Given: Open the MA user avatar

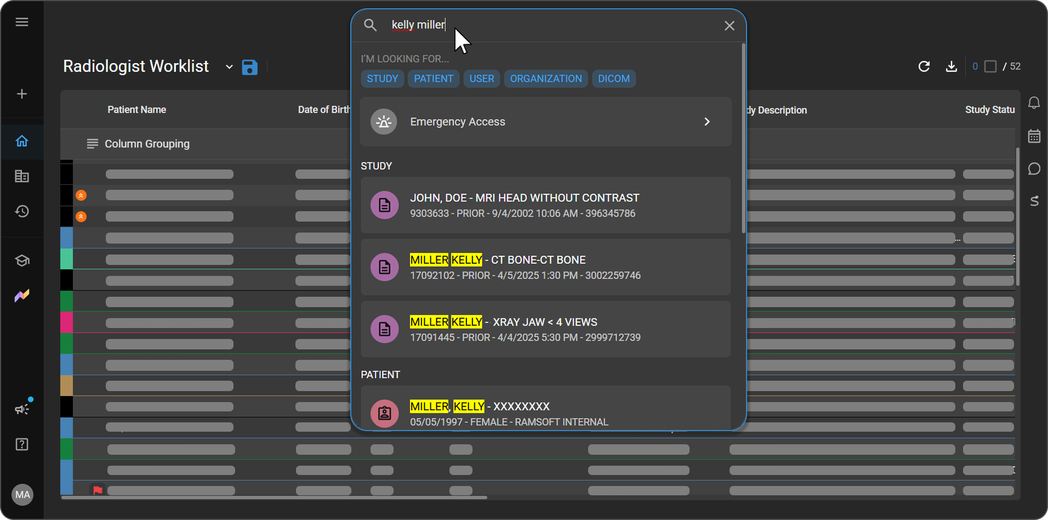Looking at the screenshot, I should click(x=22, y=495).
